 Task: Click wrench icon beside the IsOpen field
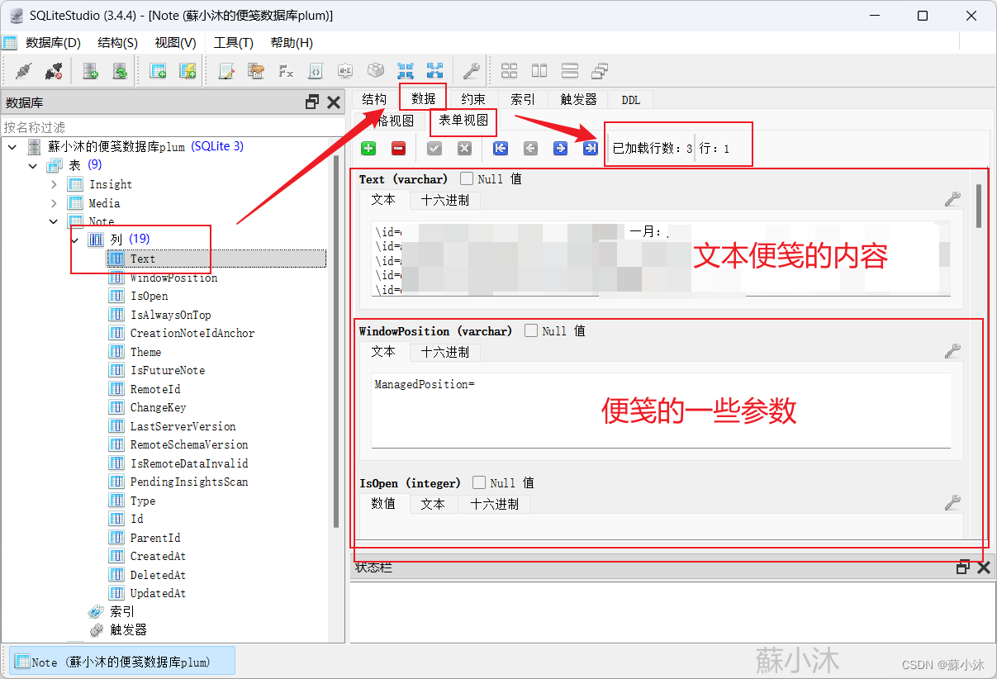952,502
